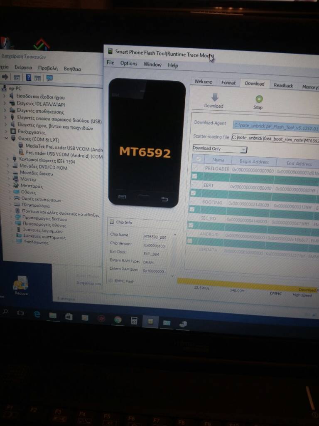Switch to the Format tab

[x=228, y=83]
